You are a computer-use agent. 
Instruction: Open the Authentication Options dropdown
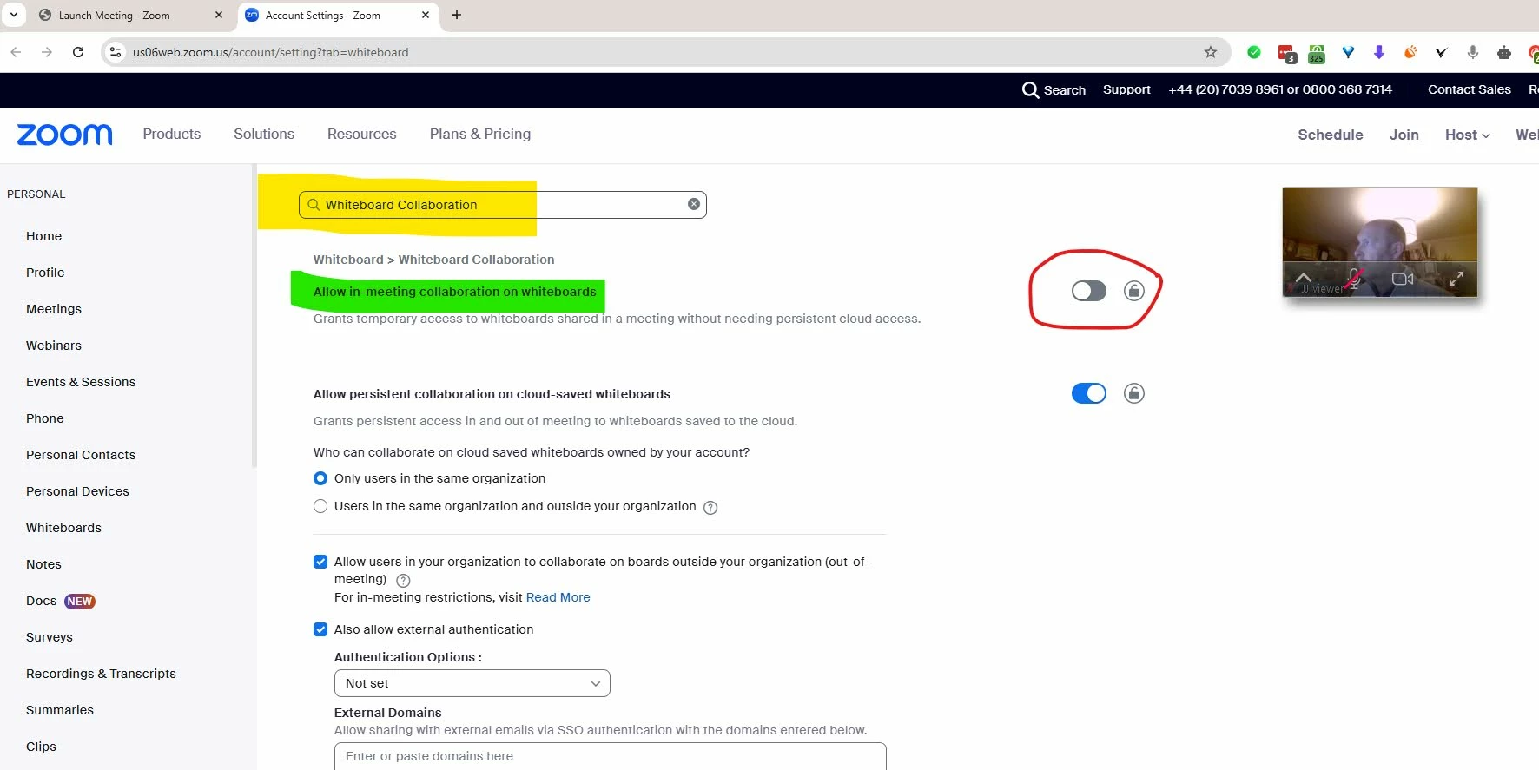[x=472, y=683]
